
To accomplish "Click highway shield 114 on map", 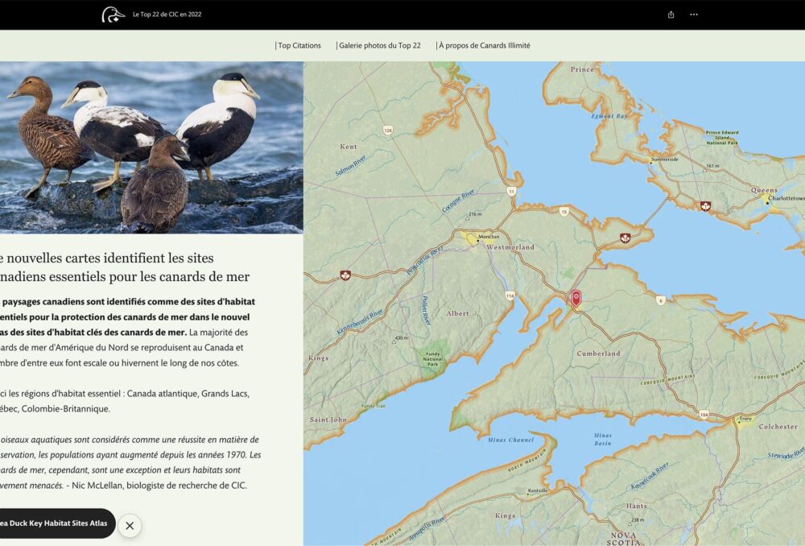I will pos(510,296).
